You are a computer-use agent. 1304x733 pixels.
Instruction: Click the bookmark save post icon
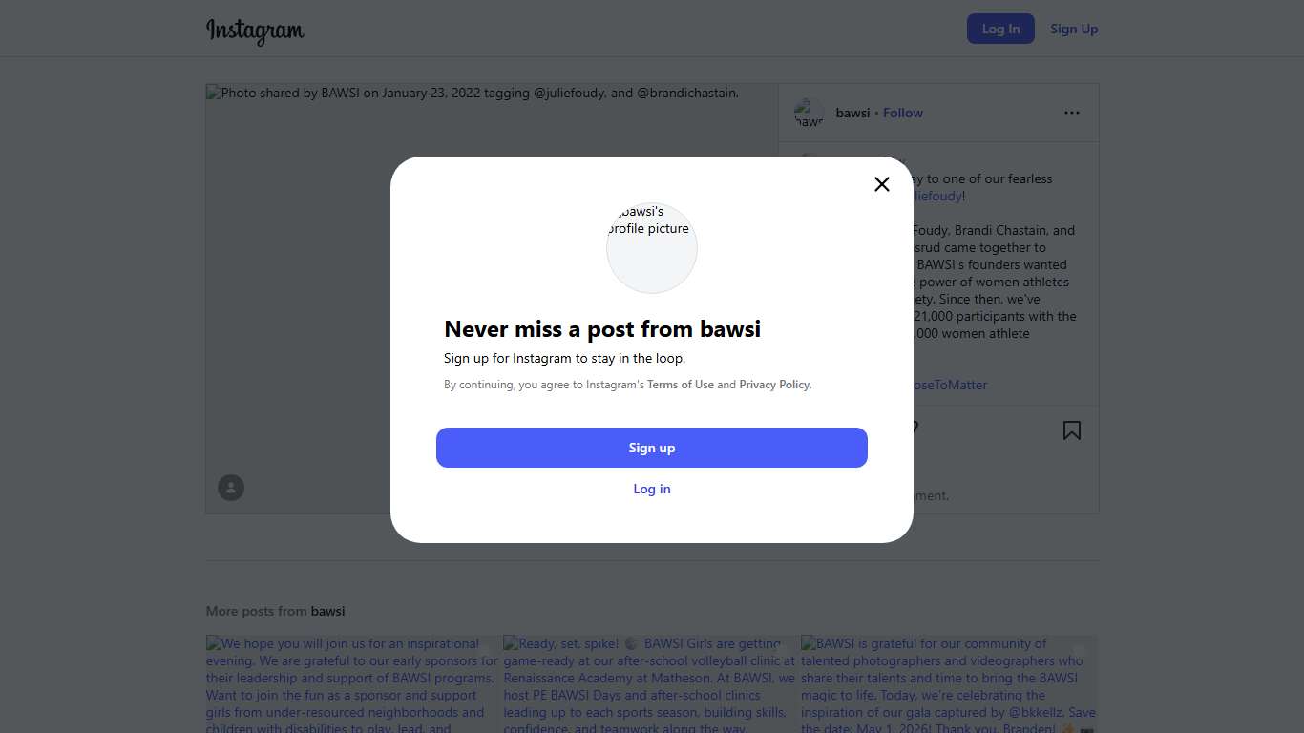[1072, 430]
